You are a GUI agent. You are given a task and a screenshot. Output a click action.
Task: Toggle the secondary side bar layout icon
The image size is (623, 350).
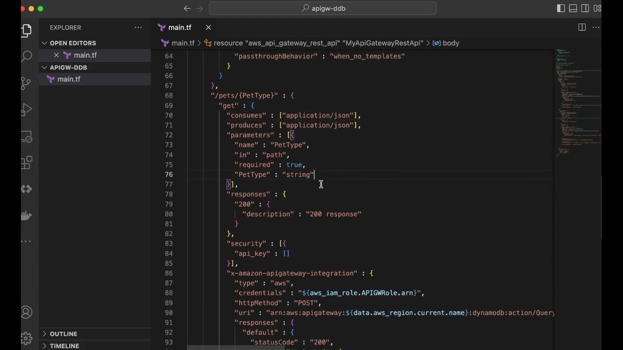585,8
